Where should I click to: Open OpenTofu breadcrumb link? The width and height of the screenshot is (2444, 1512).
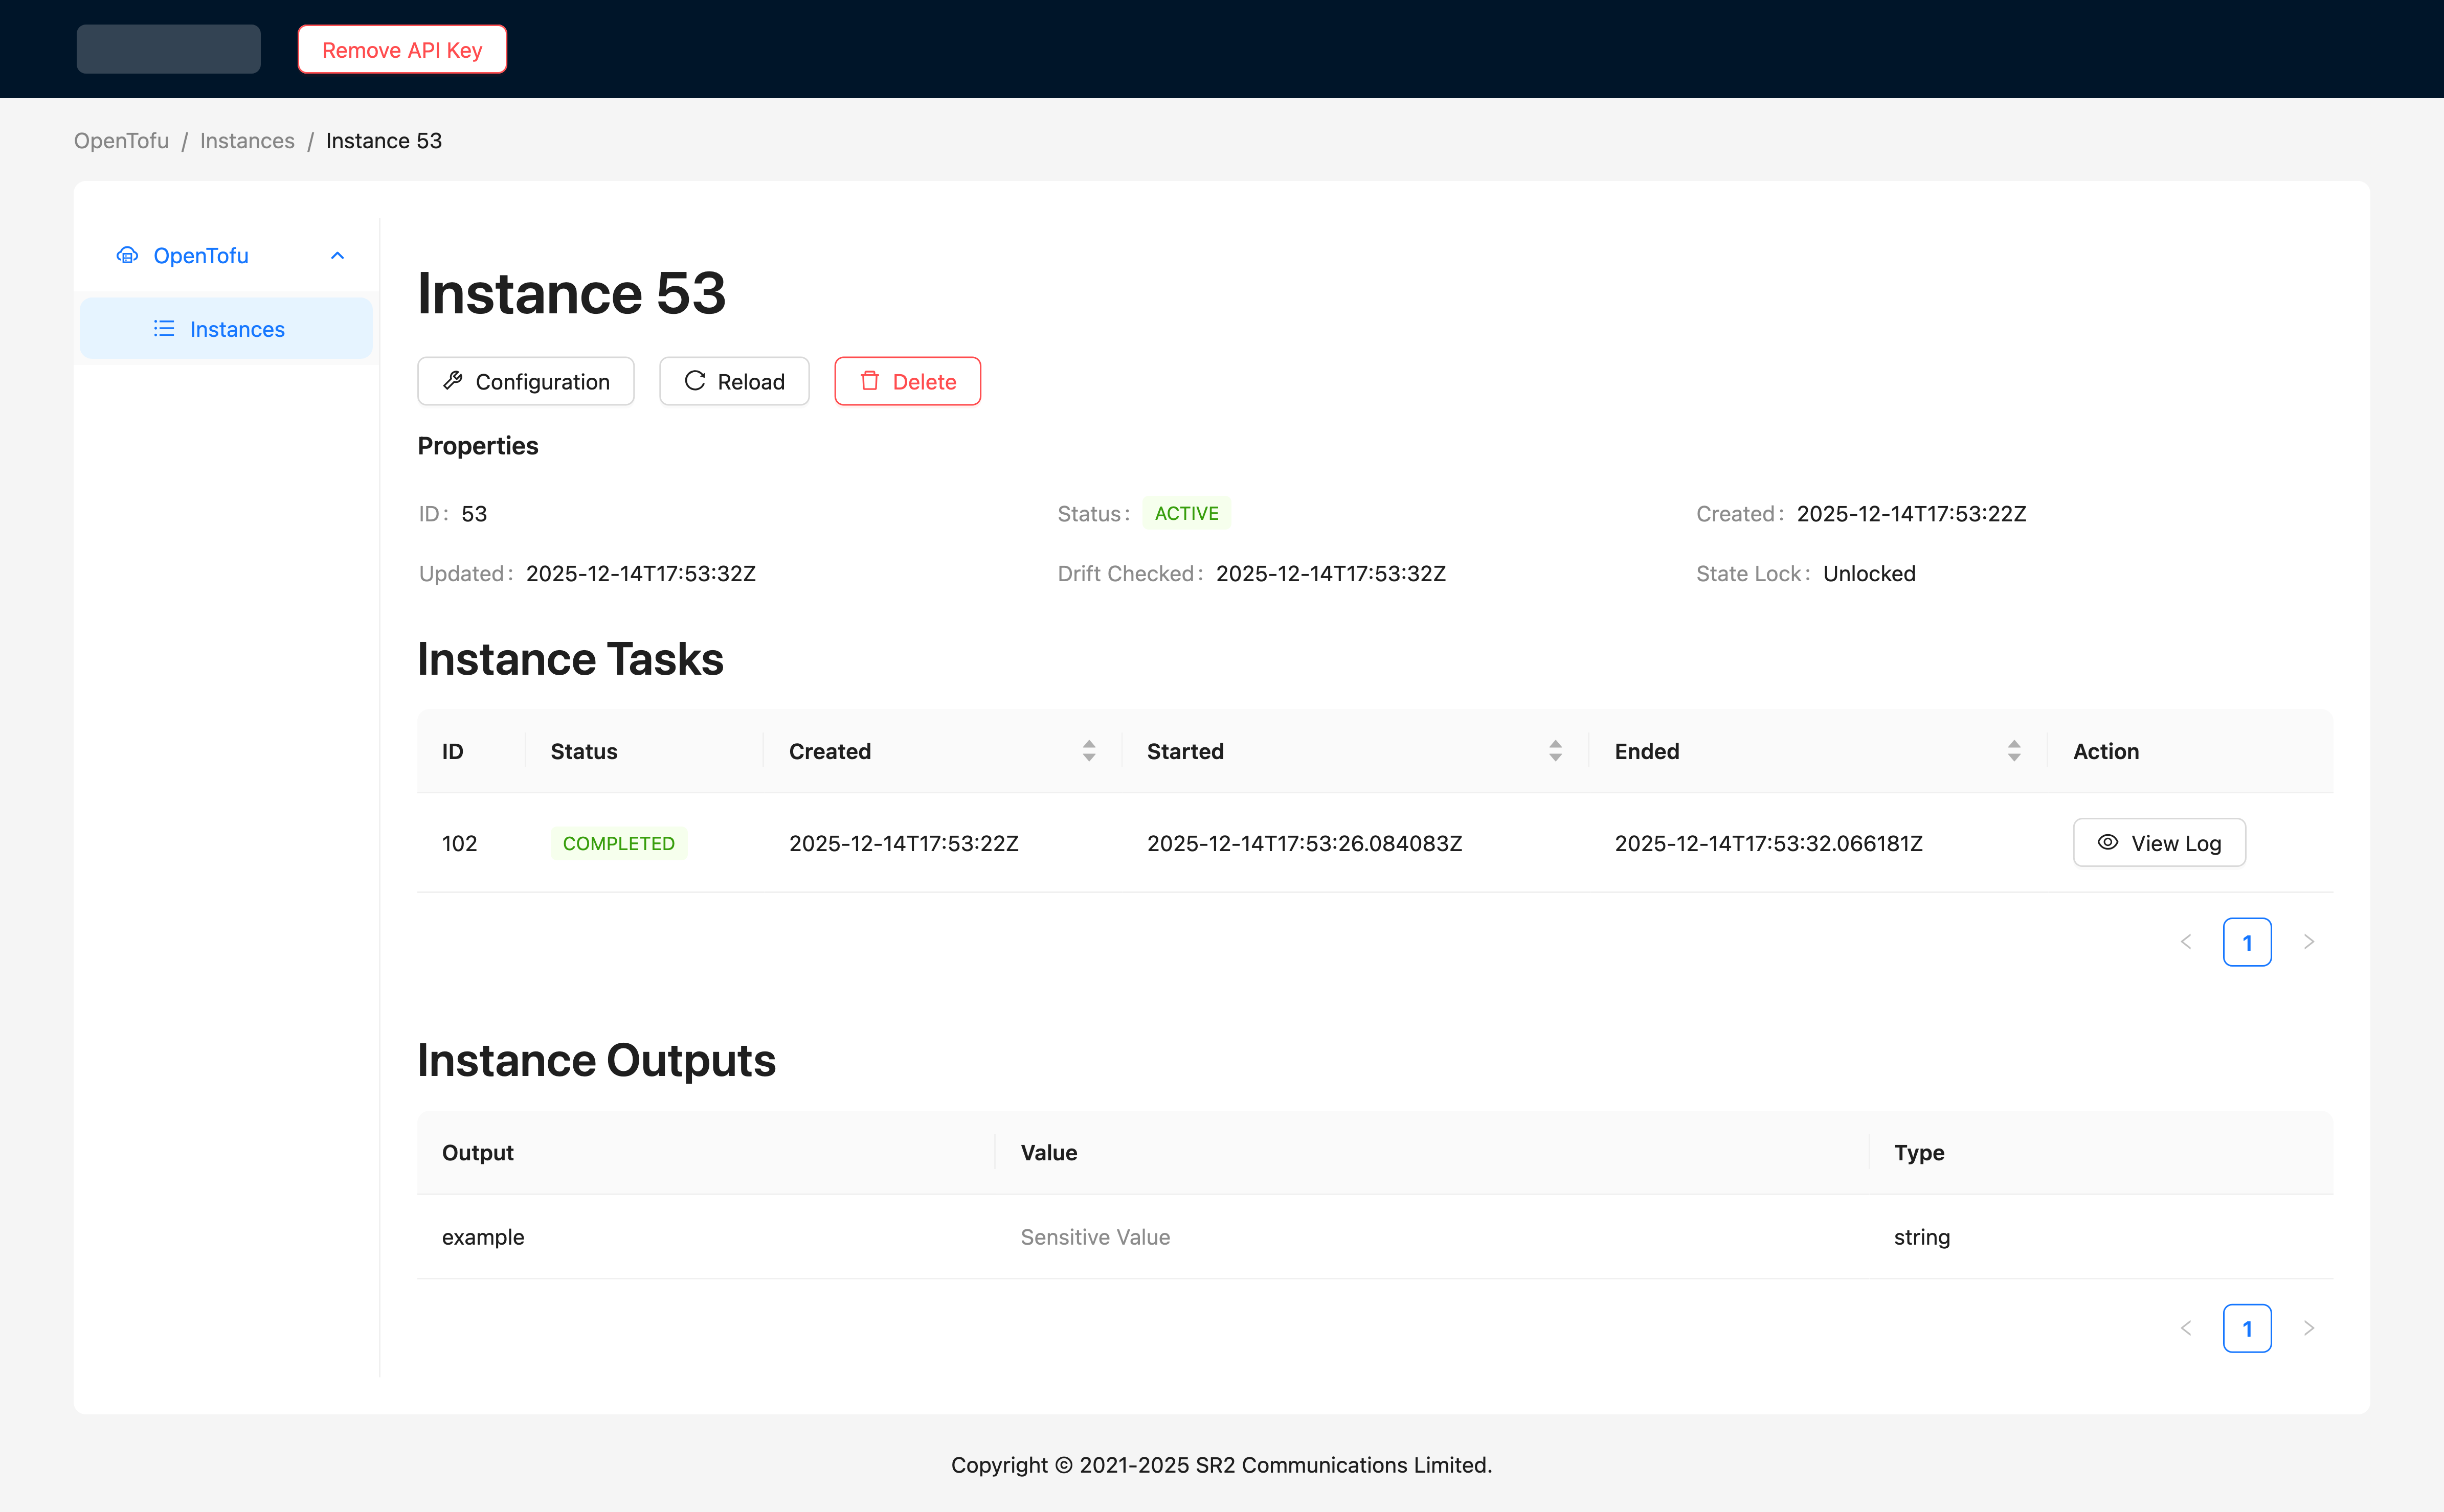coord(121,141)
